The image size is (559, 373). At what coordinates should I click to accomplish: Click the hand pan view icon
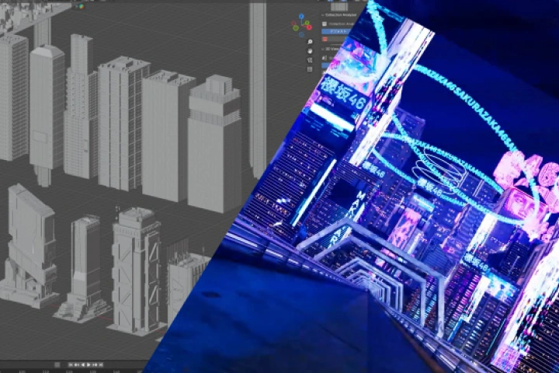(310, 51)
